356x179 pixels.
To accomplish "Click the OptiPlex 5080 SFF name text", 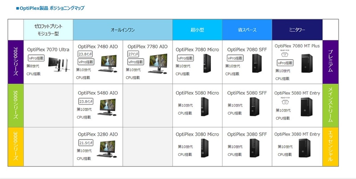I will (247, 93).
